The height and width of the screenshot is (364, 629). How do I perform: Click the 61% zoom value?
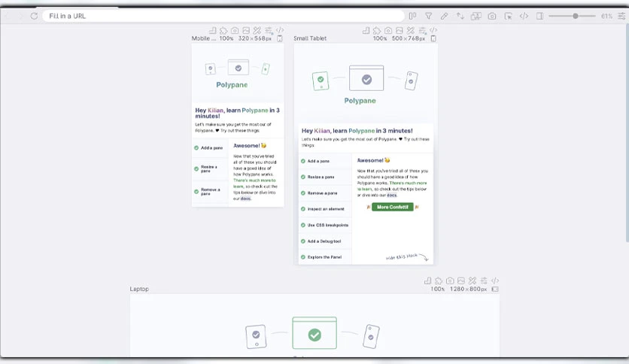coord(606,16)
